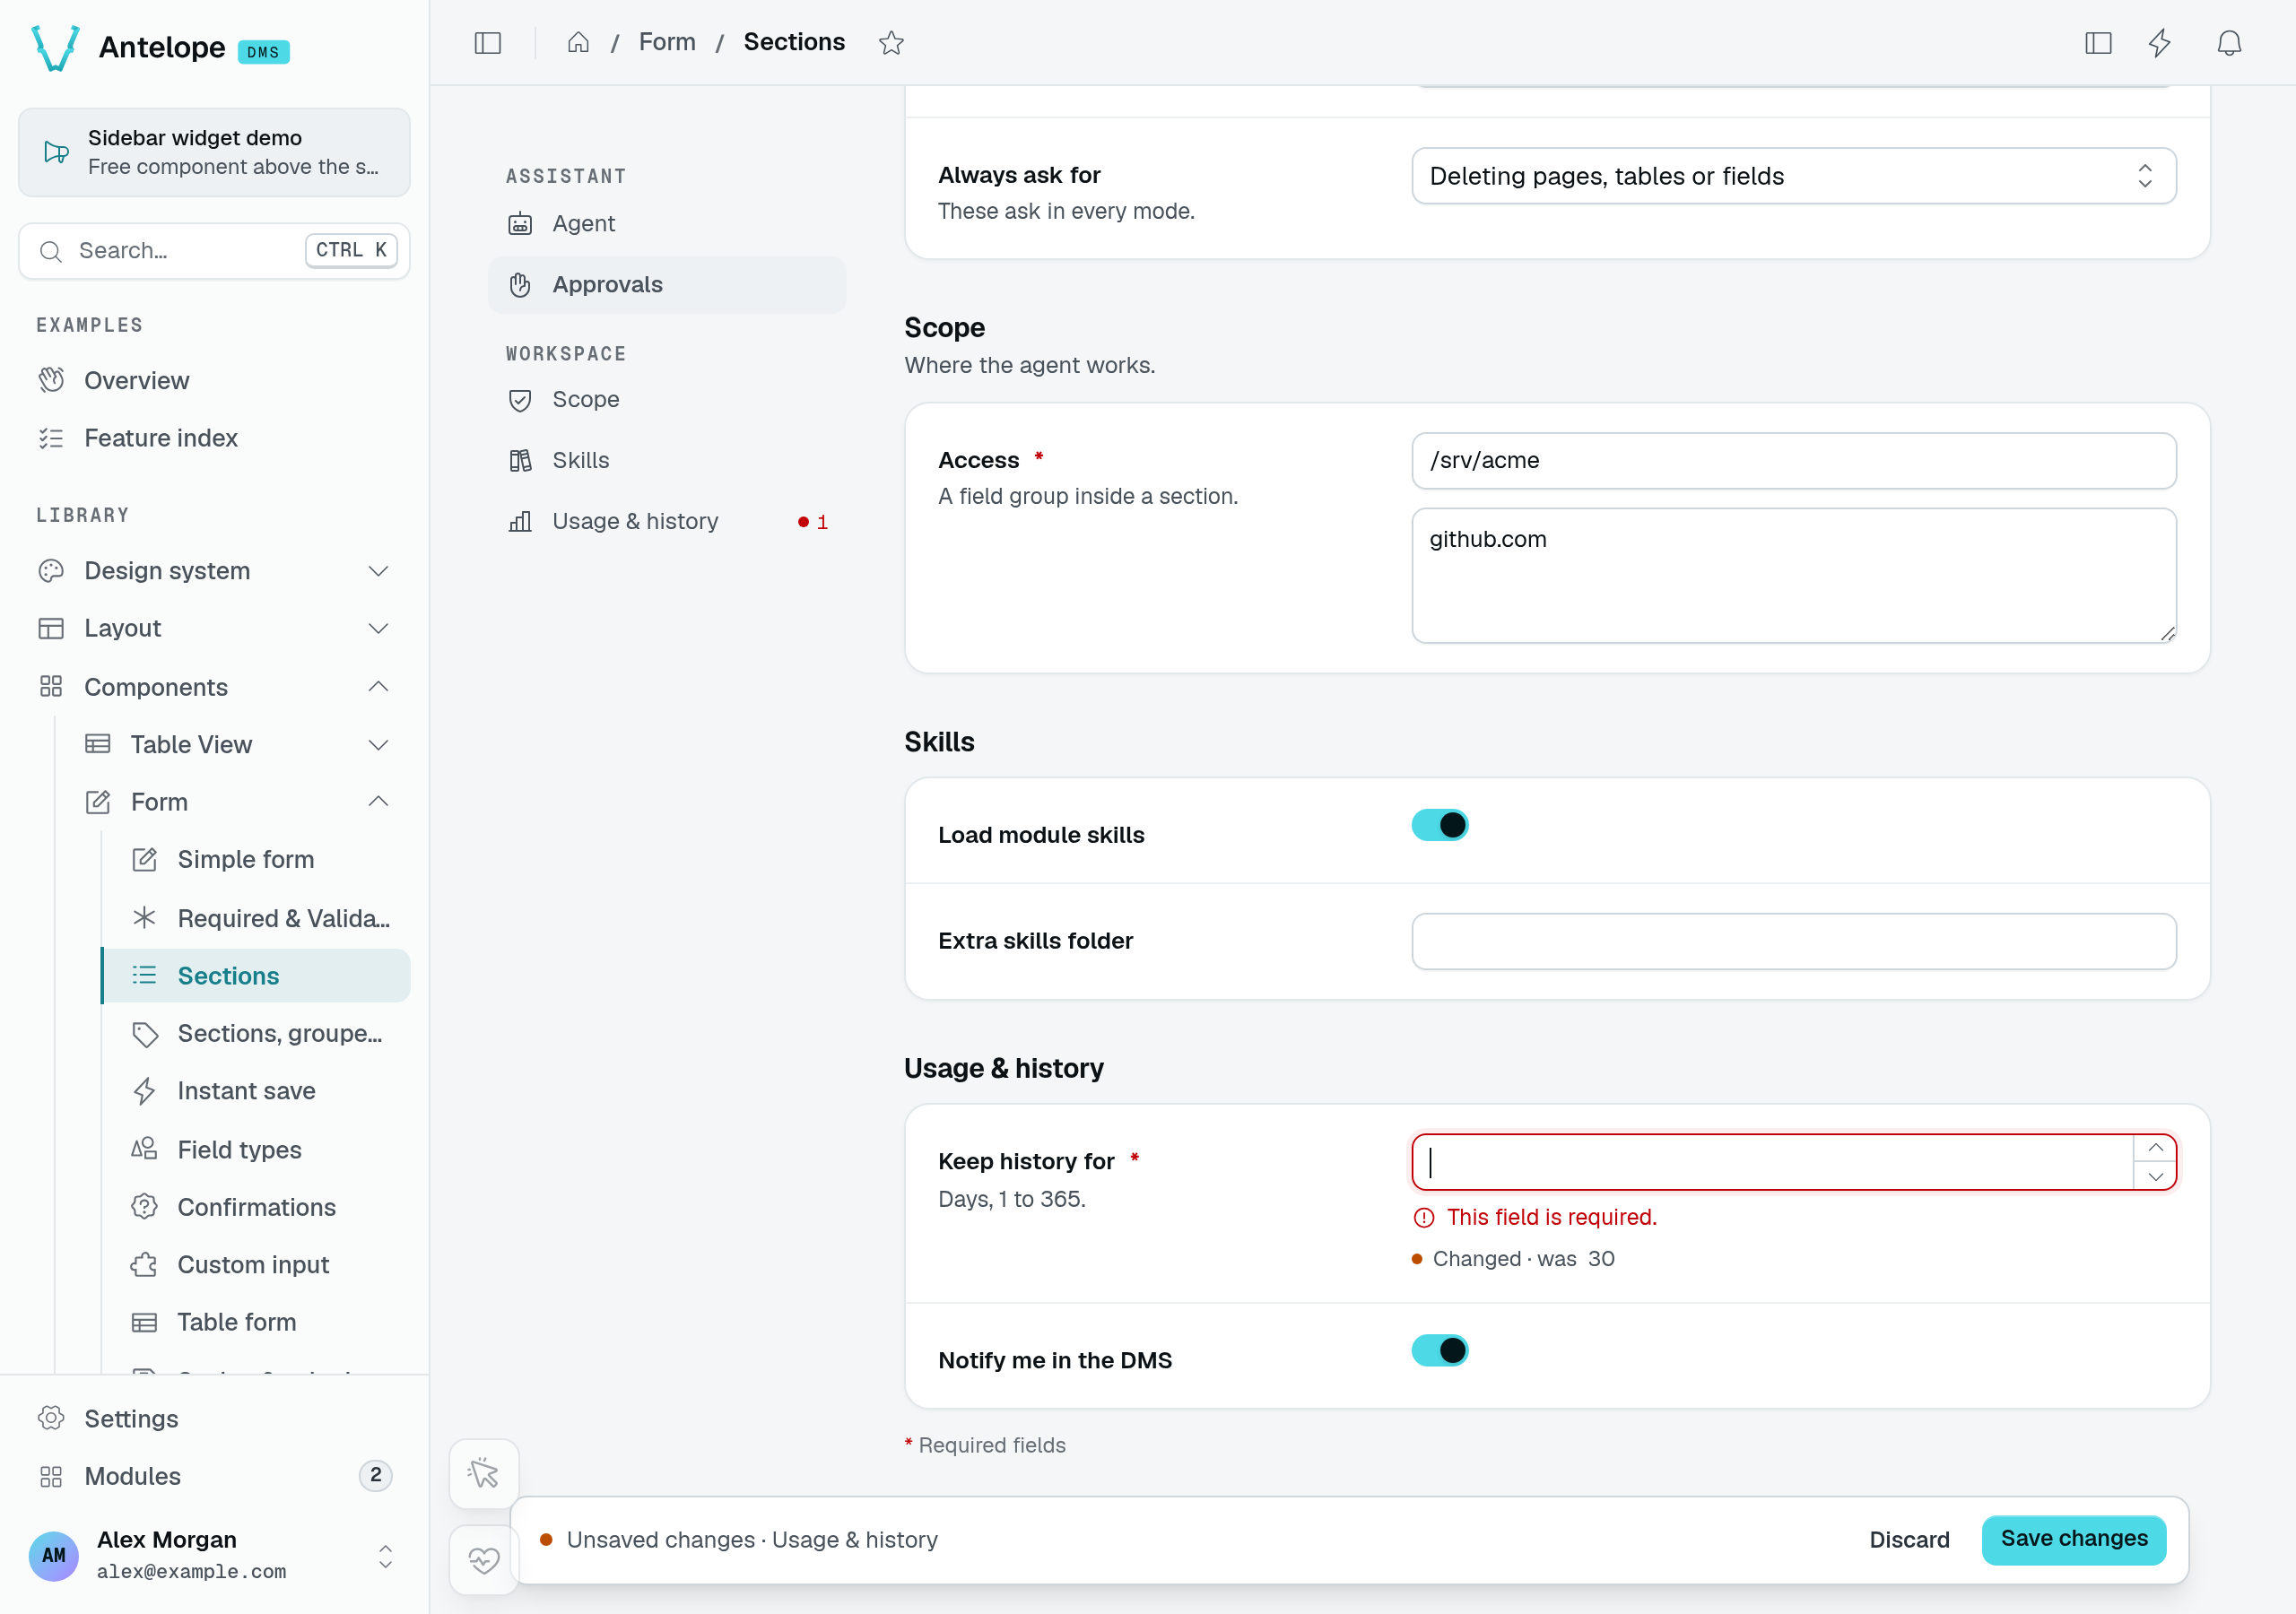Click the heartbeat health floating icon
Screen dimensions: 2296x1614
pos(484,1558)
